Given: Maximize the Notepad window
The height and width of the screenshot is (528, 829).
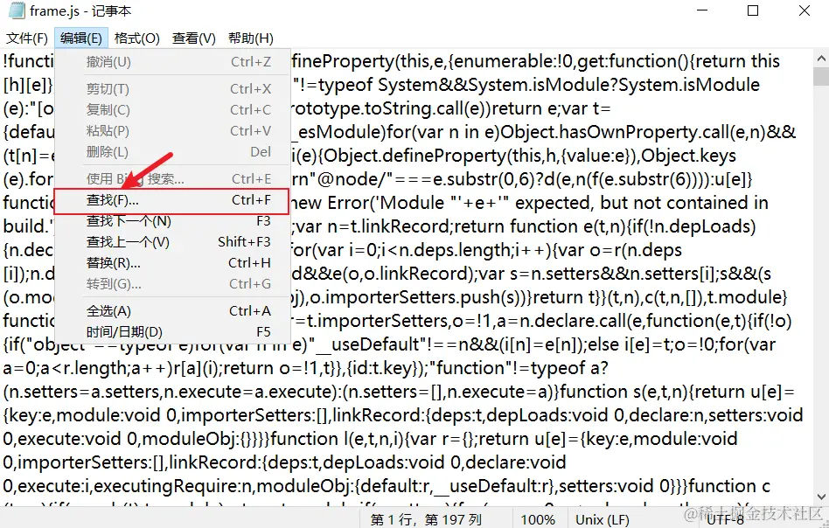Looking at the screenshot, I should 753,10.
